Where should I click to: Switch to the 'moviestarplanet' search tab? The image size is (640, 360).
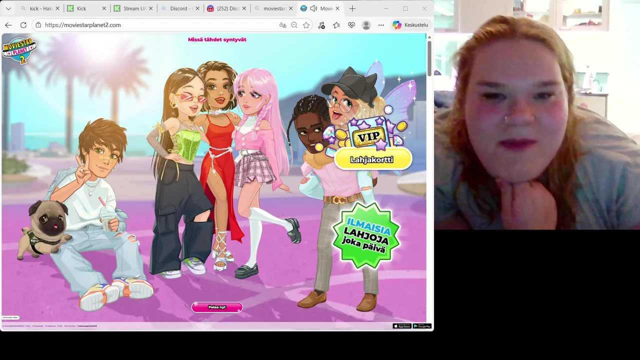pyautogui.click(x=273, y=8)
